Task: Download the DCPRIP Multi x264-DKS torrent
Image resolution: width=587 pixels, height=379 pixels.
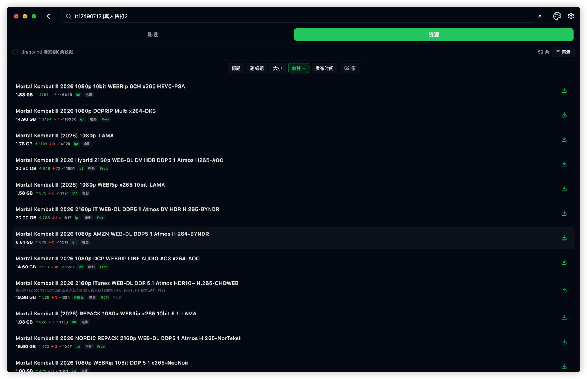Action: point(564,115)
